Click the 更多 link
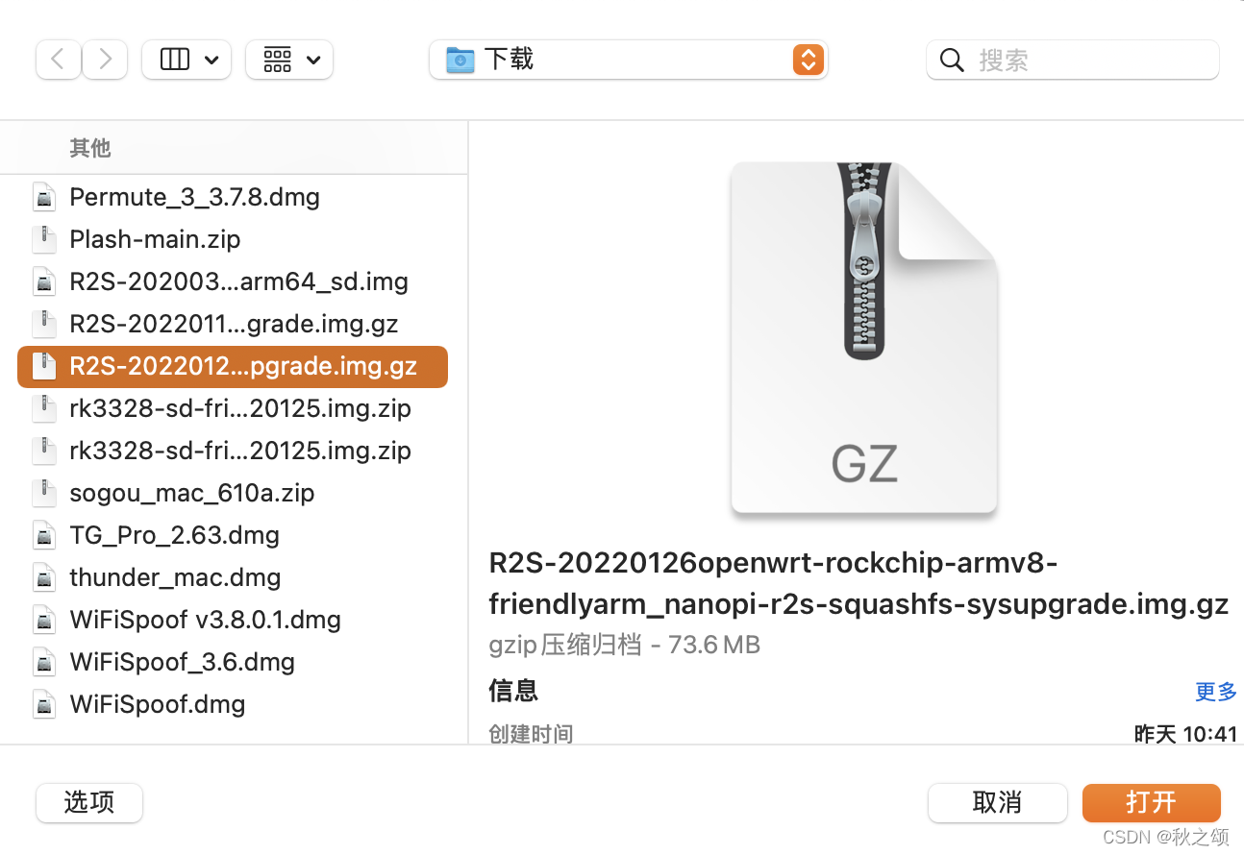 click(1215, 691)
